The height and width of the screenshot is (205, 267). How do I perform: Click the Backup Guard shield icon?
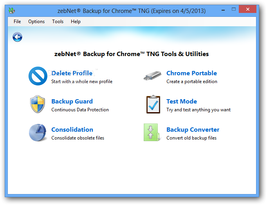point(38,104)
